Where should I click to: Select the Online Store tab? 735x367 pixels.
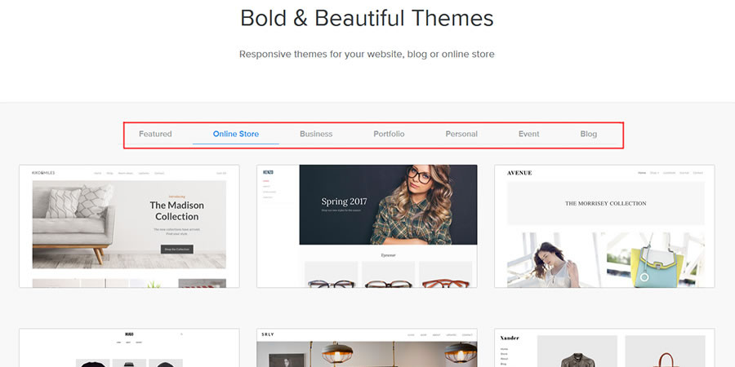click(235, 134)
